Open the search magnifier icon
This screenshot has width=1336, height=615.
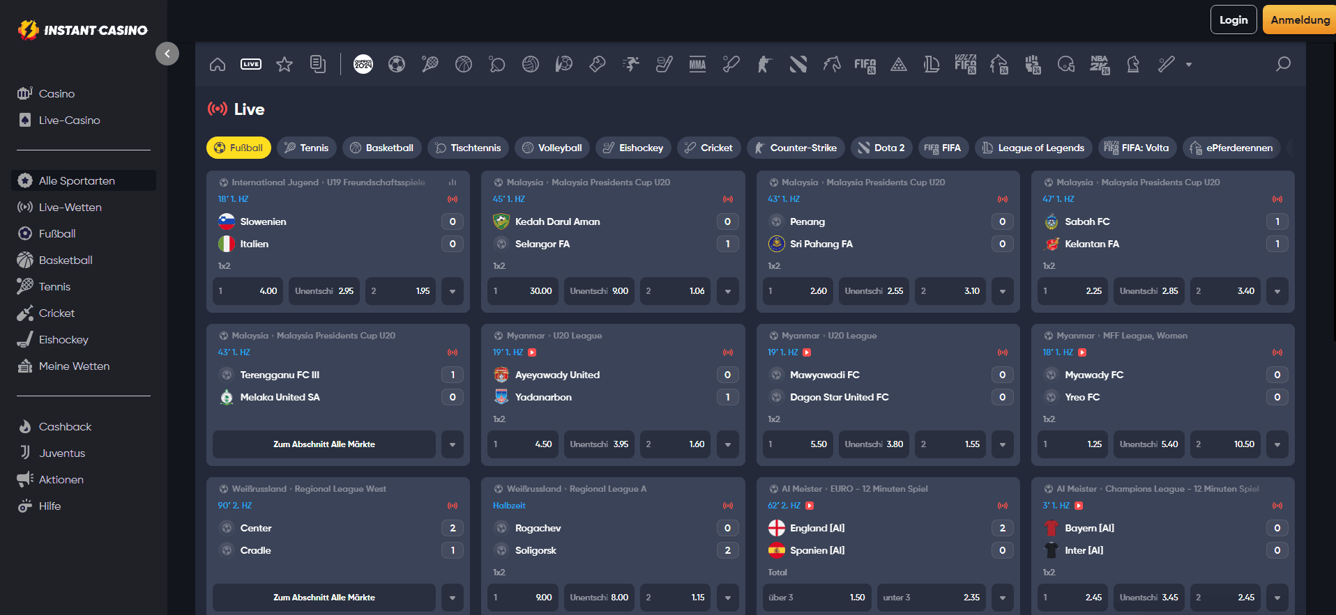point(1283,64)
